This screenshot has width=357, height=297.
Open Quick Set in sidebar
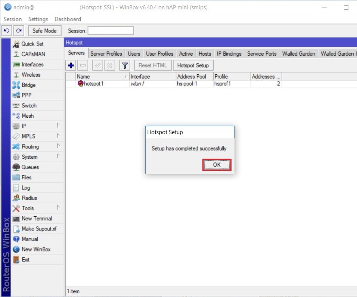pyautogui.click(x=37, y=44)
